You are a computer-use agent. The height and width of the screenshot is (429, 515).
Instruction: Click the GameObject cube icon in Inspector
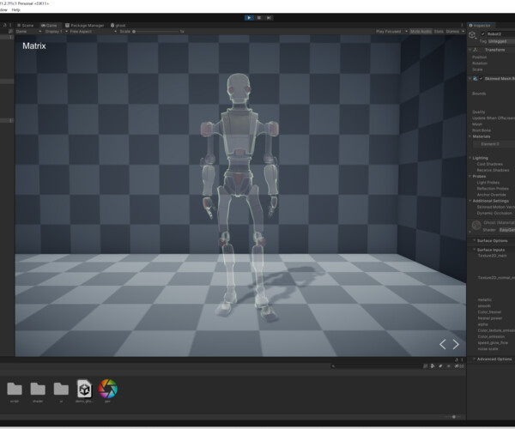pos(472,35)
